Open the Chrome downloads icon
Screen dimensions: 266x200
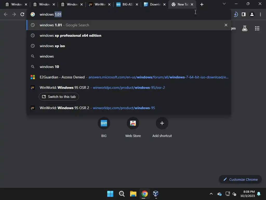point(236,15)
